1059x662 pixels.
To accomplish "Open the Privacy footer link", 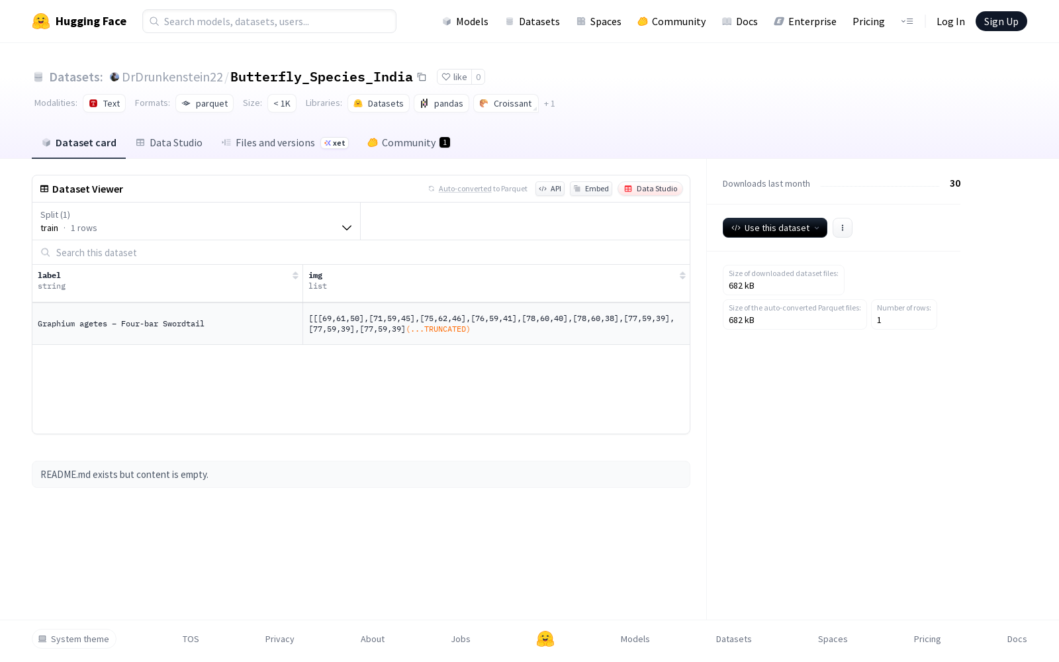I will (x=279, y=639).
